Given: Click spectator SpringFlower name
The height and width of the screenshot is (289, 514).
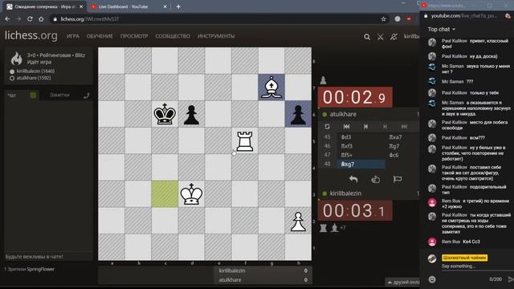Looking at the screenshot, I should [x=41, y=269].
